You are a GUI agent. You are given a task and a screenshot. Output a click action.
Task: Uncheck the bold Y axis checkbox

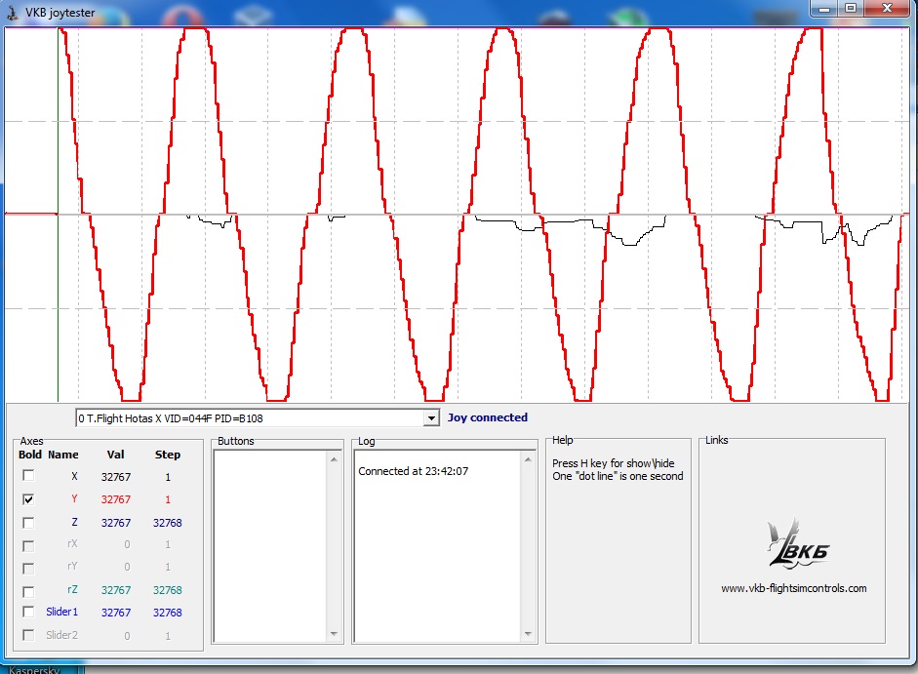[x=28, y=498]
